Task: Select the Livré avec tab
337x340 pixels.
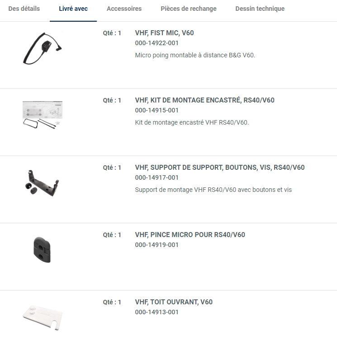Action: click(x=73, y=9)
